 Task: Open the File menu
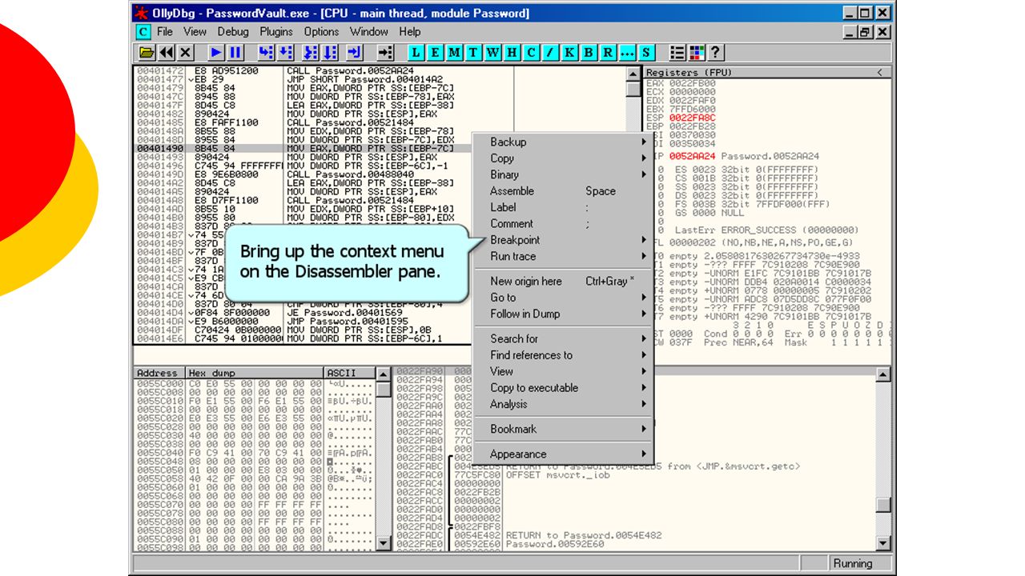pyautogui.click(x=165, y=32)
